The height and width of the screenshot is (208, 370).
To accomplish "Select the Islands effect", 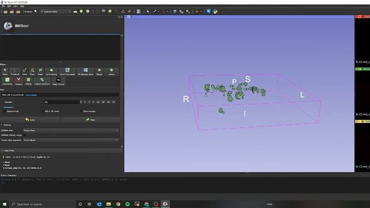I will (x=28, y=81).
